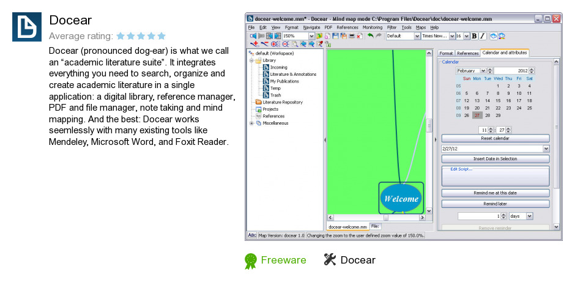Click the Reset calendar button
The width and height of the screenshot is (575, 288).
point(495,138)
